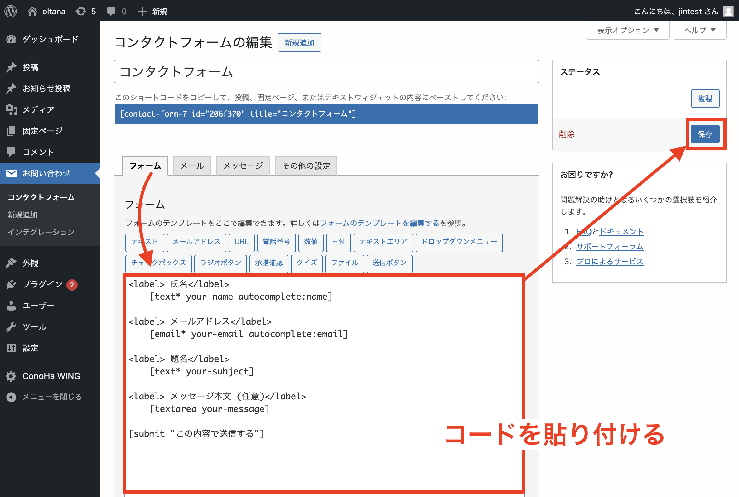This screenshot has width=739, height=497.
Task: Click the user avatar beside jintest さん
Action: coord(728,12)
